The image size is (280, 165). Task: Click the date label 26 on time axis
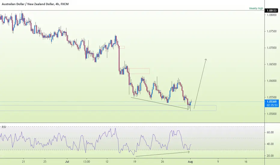[x=162, y=162]
